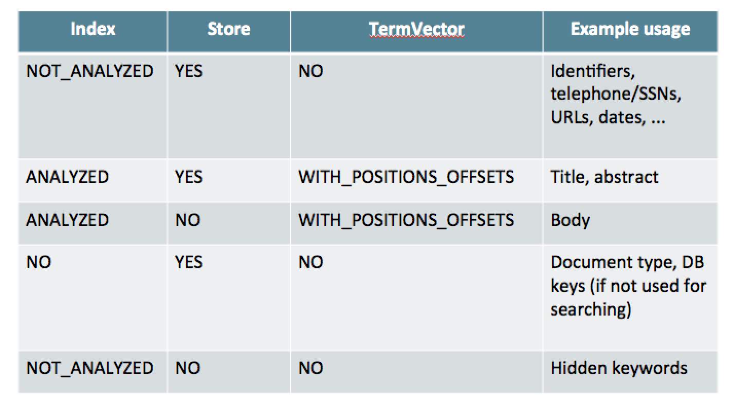Screen dimensions: 733x406
Task: Select the TermVector column header
Action: (x=416, y=29)
